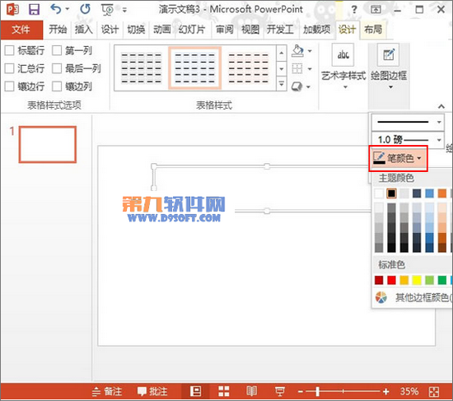
Task: Switch to the 插入 (Insert) tab
Action: 84,30
